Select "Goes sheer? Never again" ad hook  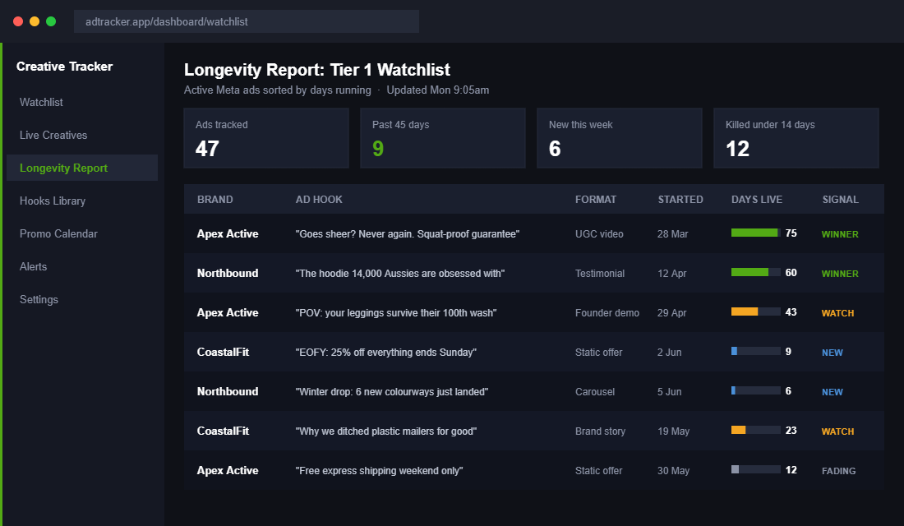coord(408,234)
